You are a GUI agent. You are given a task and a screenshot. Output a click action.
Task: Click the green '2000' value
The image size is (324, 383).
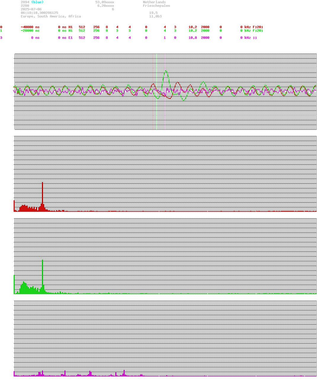pos(205,31)
